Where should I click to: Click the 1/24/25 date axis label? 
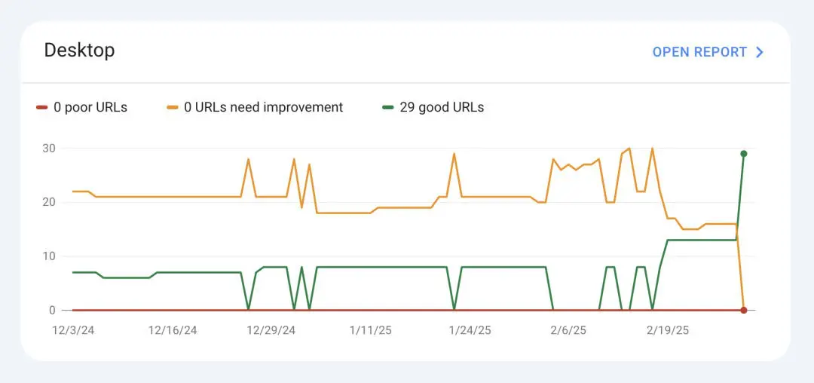pos(470,330)
